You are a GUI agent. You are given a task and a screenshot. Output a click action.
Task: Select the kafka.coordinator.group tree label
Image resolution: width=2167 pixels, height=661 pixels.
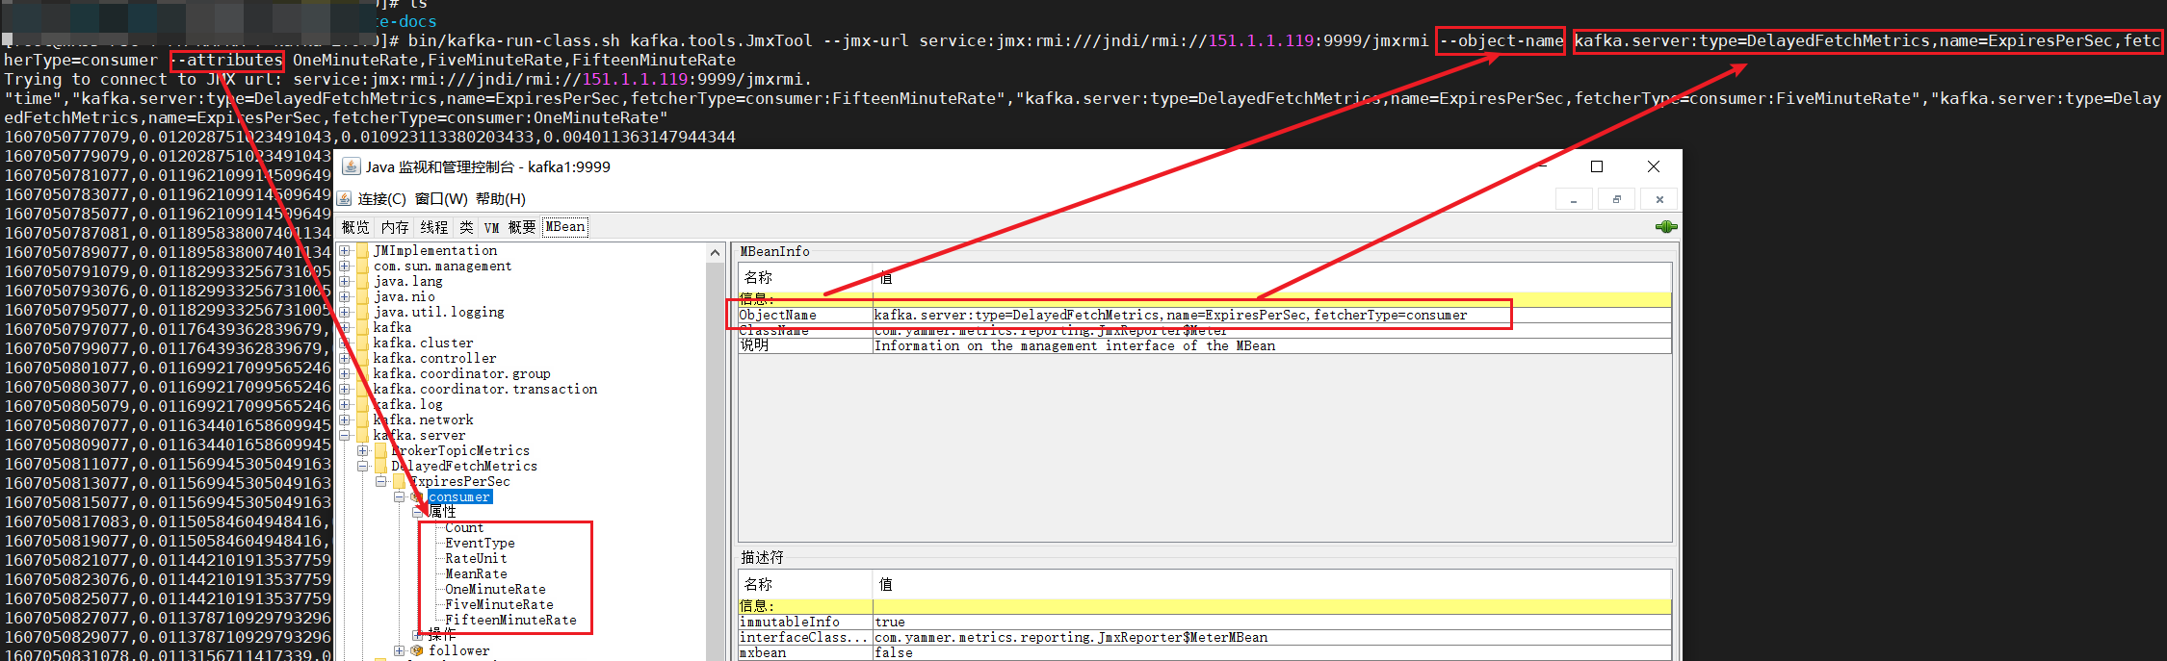click(461, 374)
